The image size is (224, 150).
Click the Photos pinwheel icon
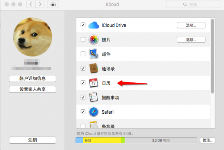pos(94,39)
